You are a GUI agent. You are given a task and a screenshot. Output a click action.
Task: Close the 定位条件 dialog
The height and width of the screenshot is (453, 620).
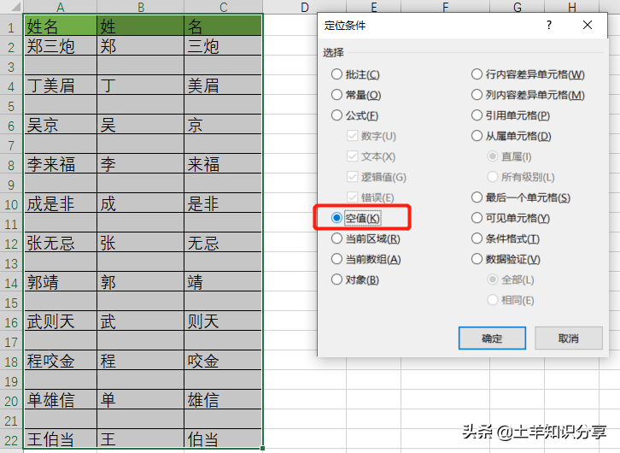pyautogui.click(x=588, y=26)
